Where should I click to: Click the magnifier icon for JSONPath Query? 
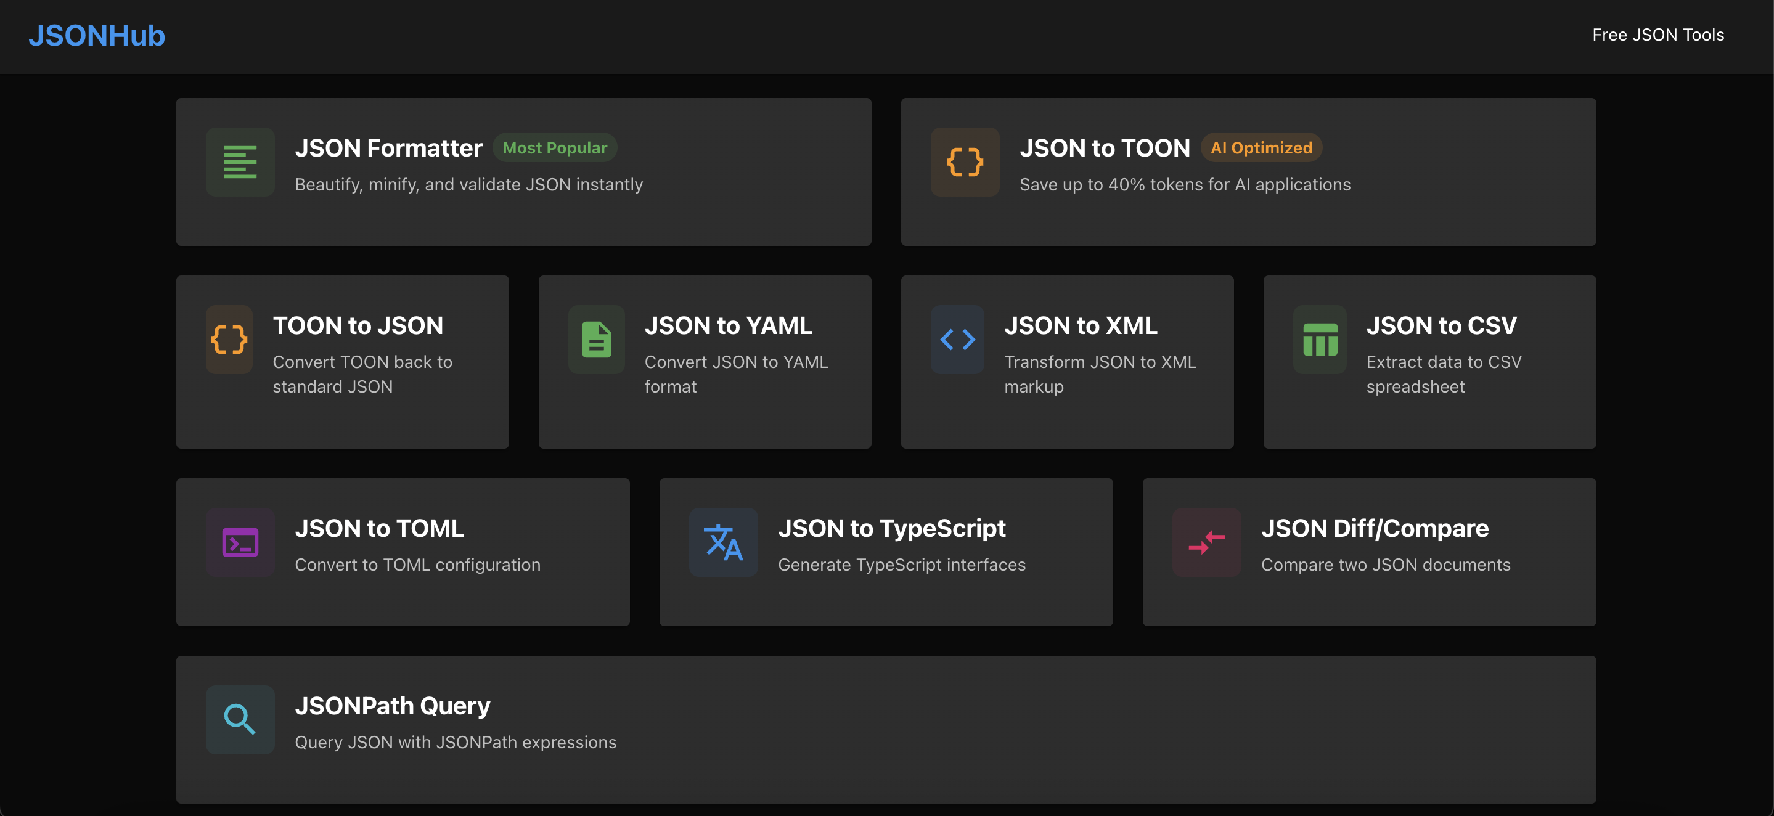(x=240, y=719)
